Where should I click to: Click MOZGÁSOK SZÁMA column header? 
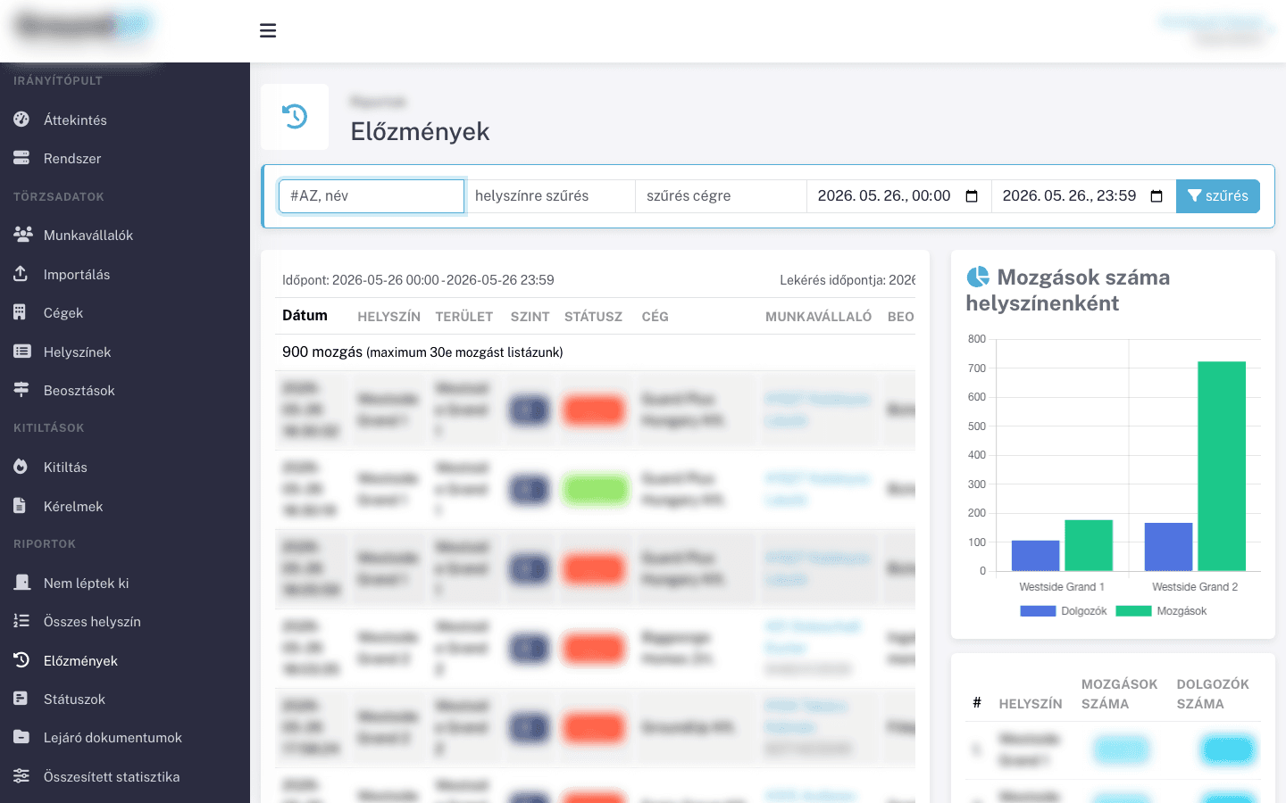tap(1119, 693)
